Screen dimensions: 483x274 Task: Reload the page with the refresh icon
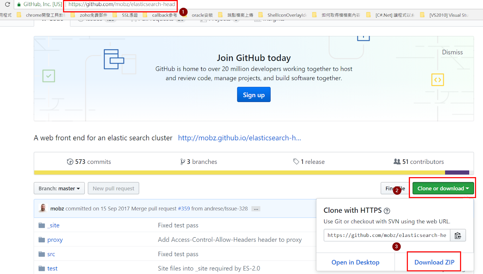click(x=8, y=4)
